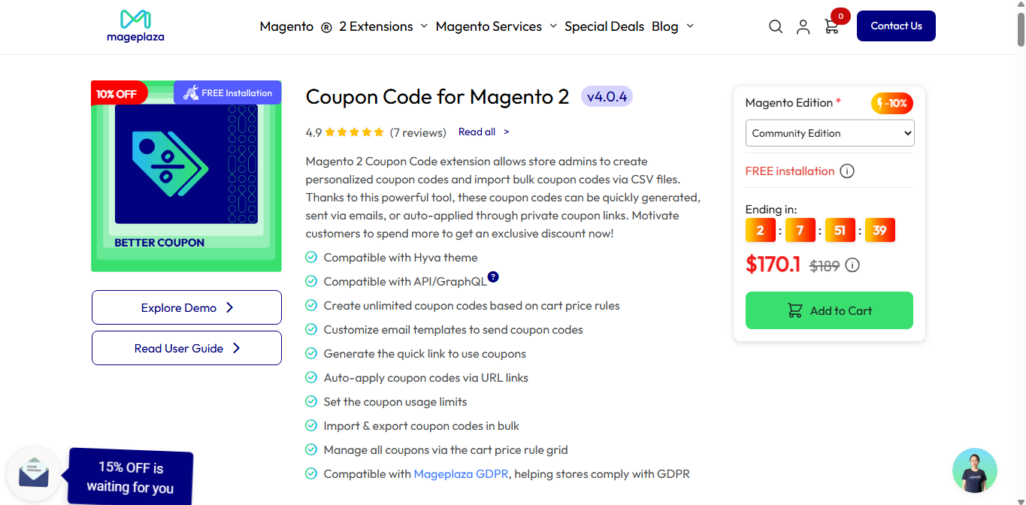Click the Mageplaza logo
The height and width of the screenshot is (505, 1026).
coord(135,26)
